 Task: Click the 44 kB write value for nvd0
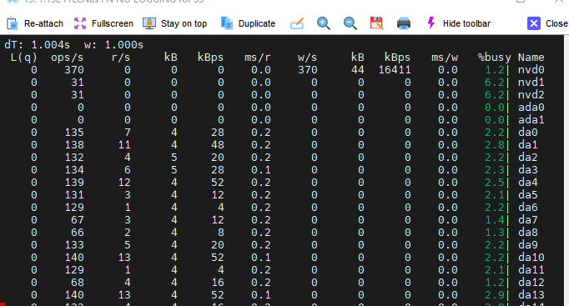click(357, 70)
